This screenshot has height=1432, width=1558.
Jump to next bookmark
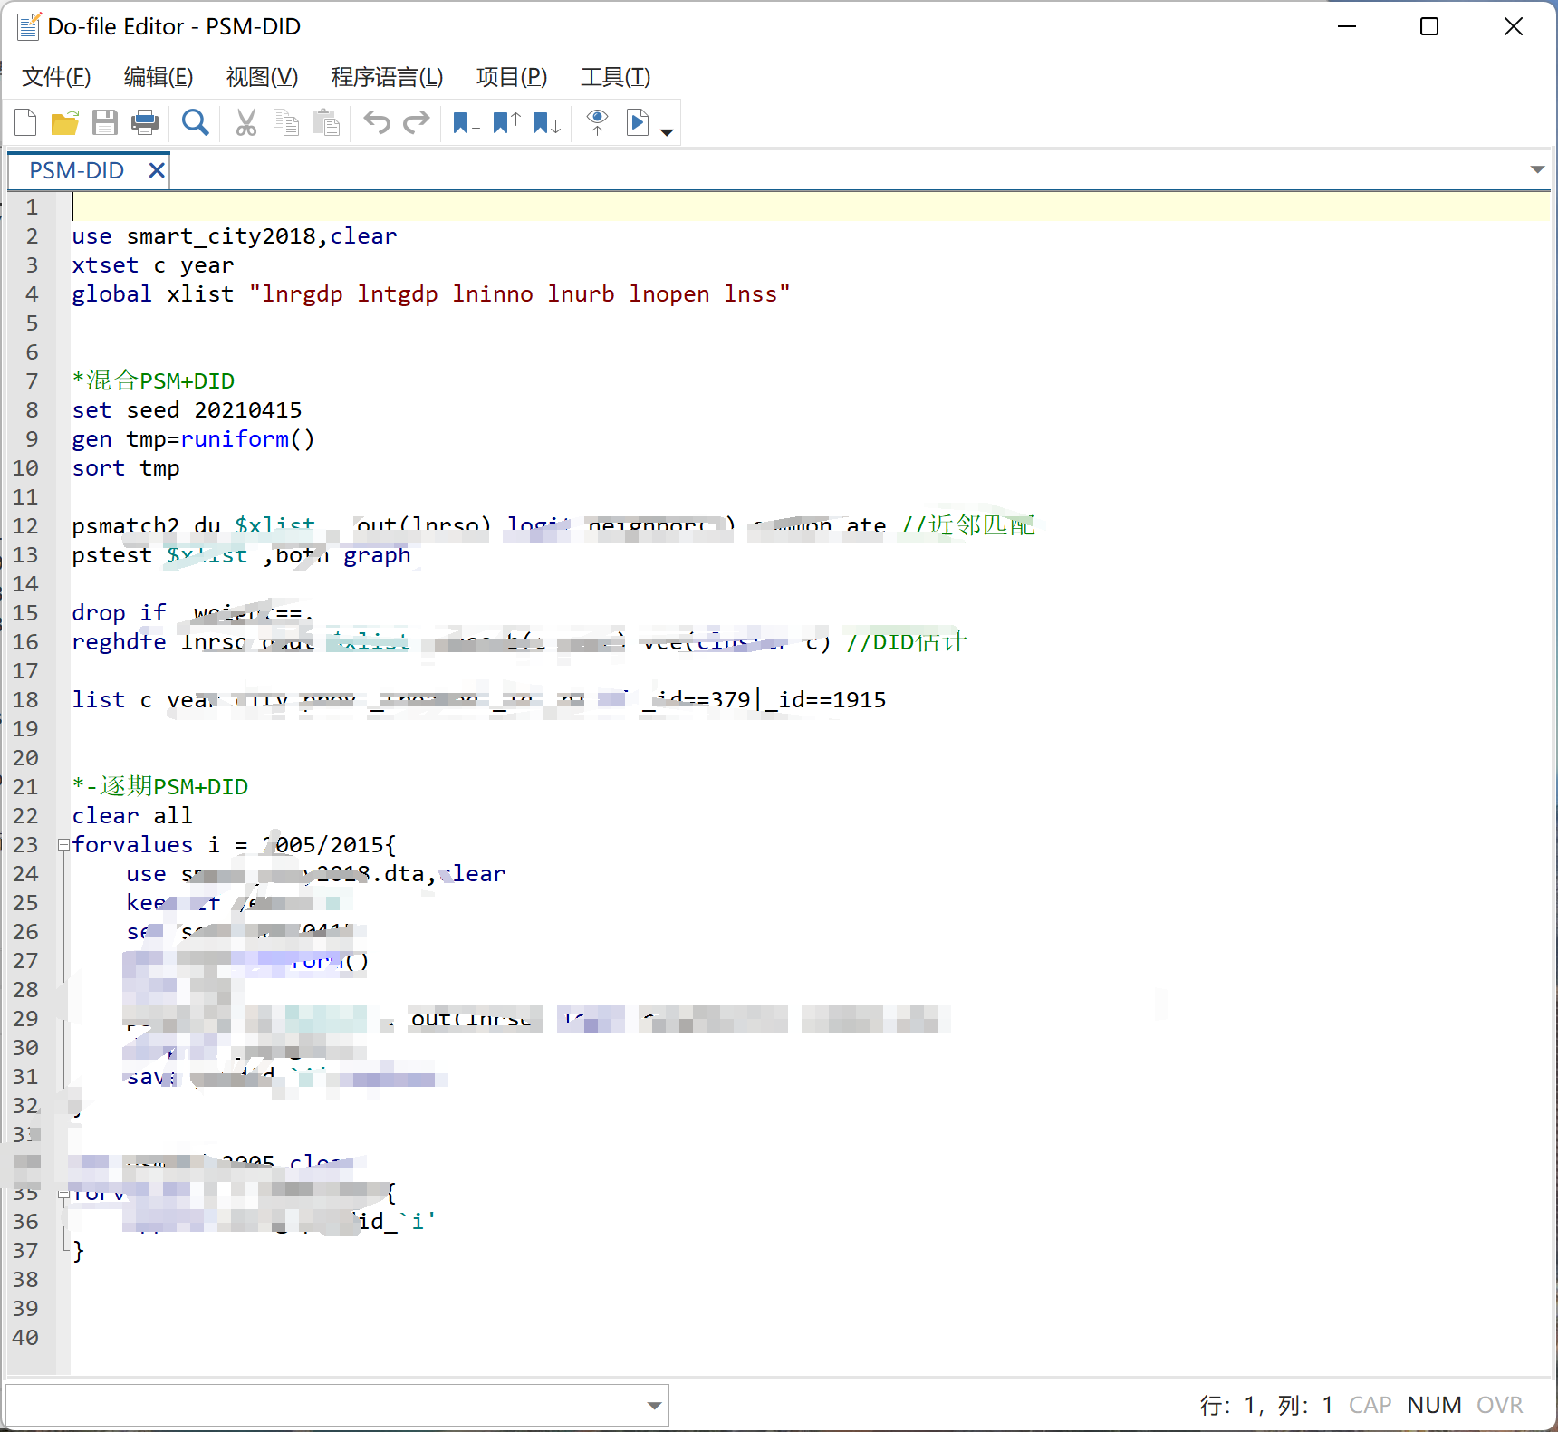[546, 122]
